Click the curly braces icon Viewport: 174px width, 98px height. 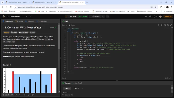165,25
